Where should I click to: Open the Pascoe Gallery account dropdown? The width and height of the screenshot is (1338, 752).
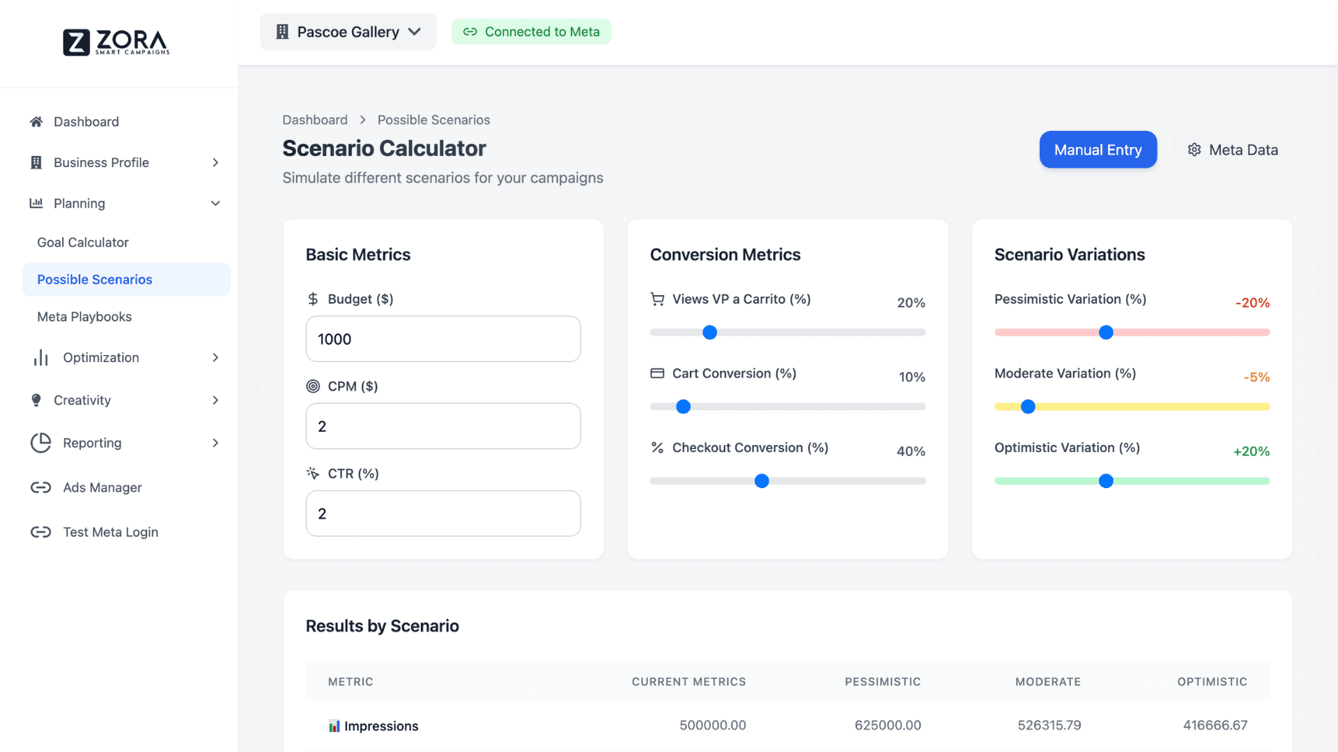(x=348, y=32)
